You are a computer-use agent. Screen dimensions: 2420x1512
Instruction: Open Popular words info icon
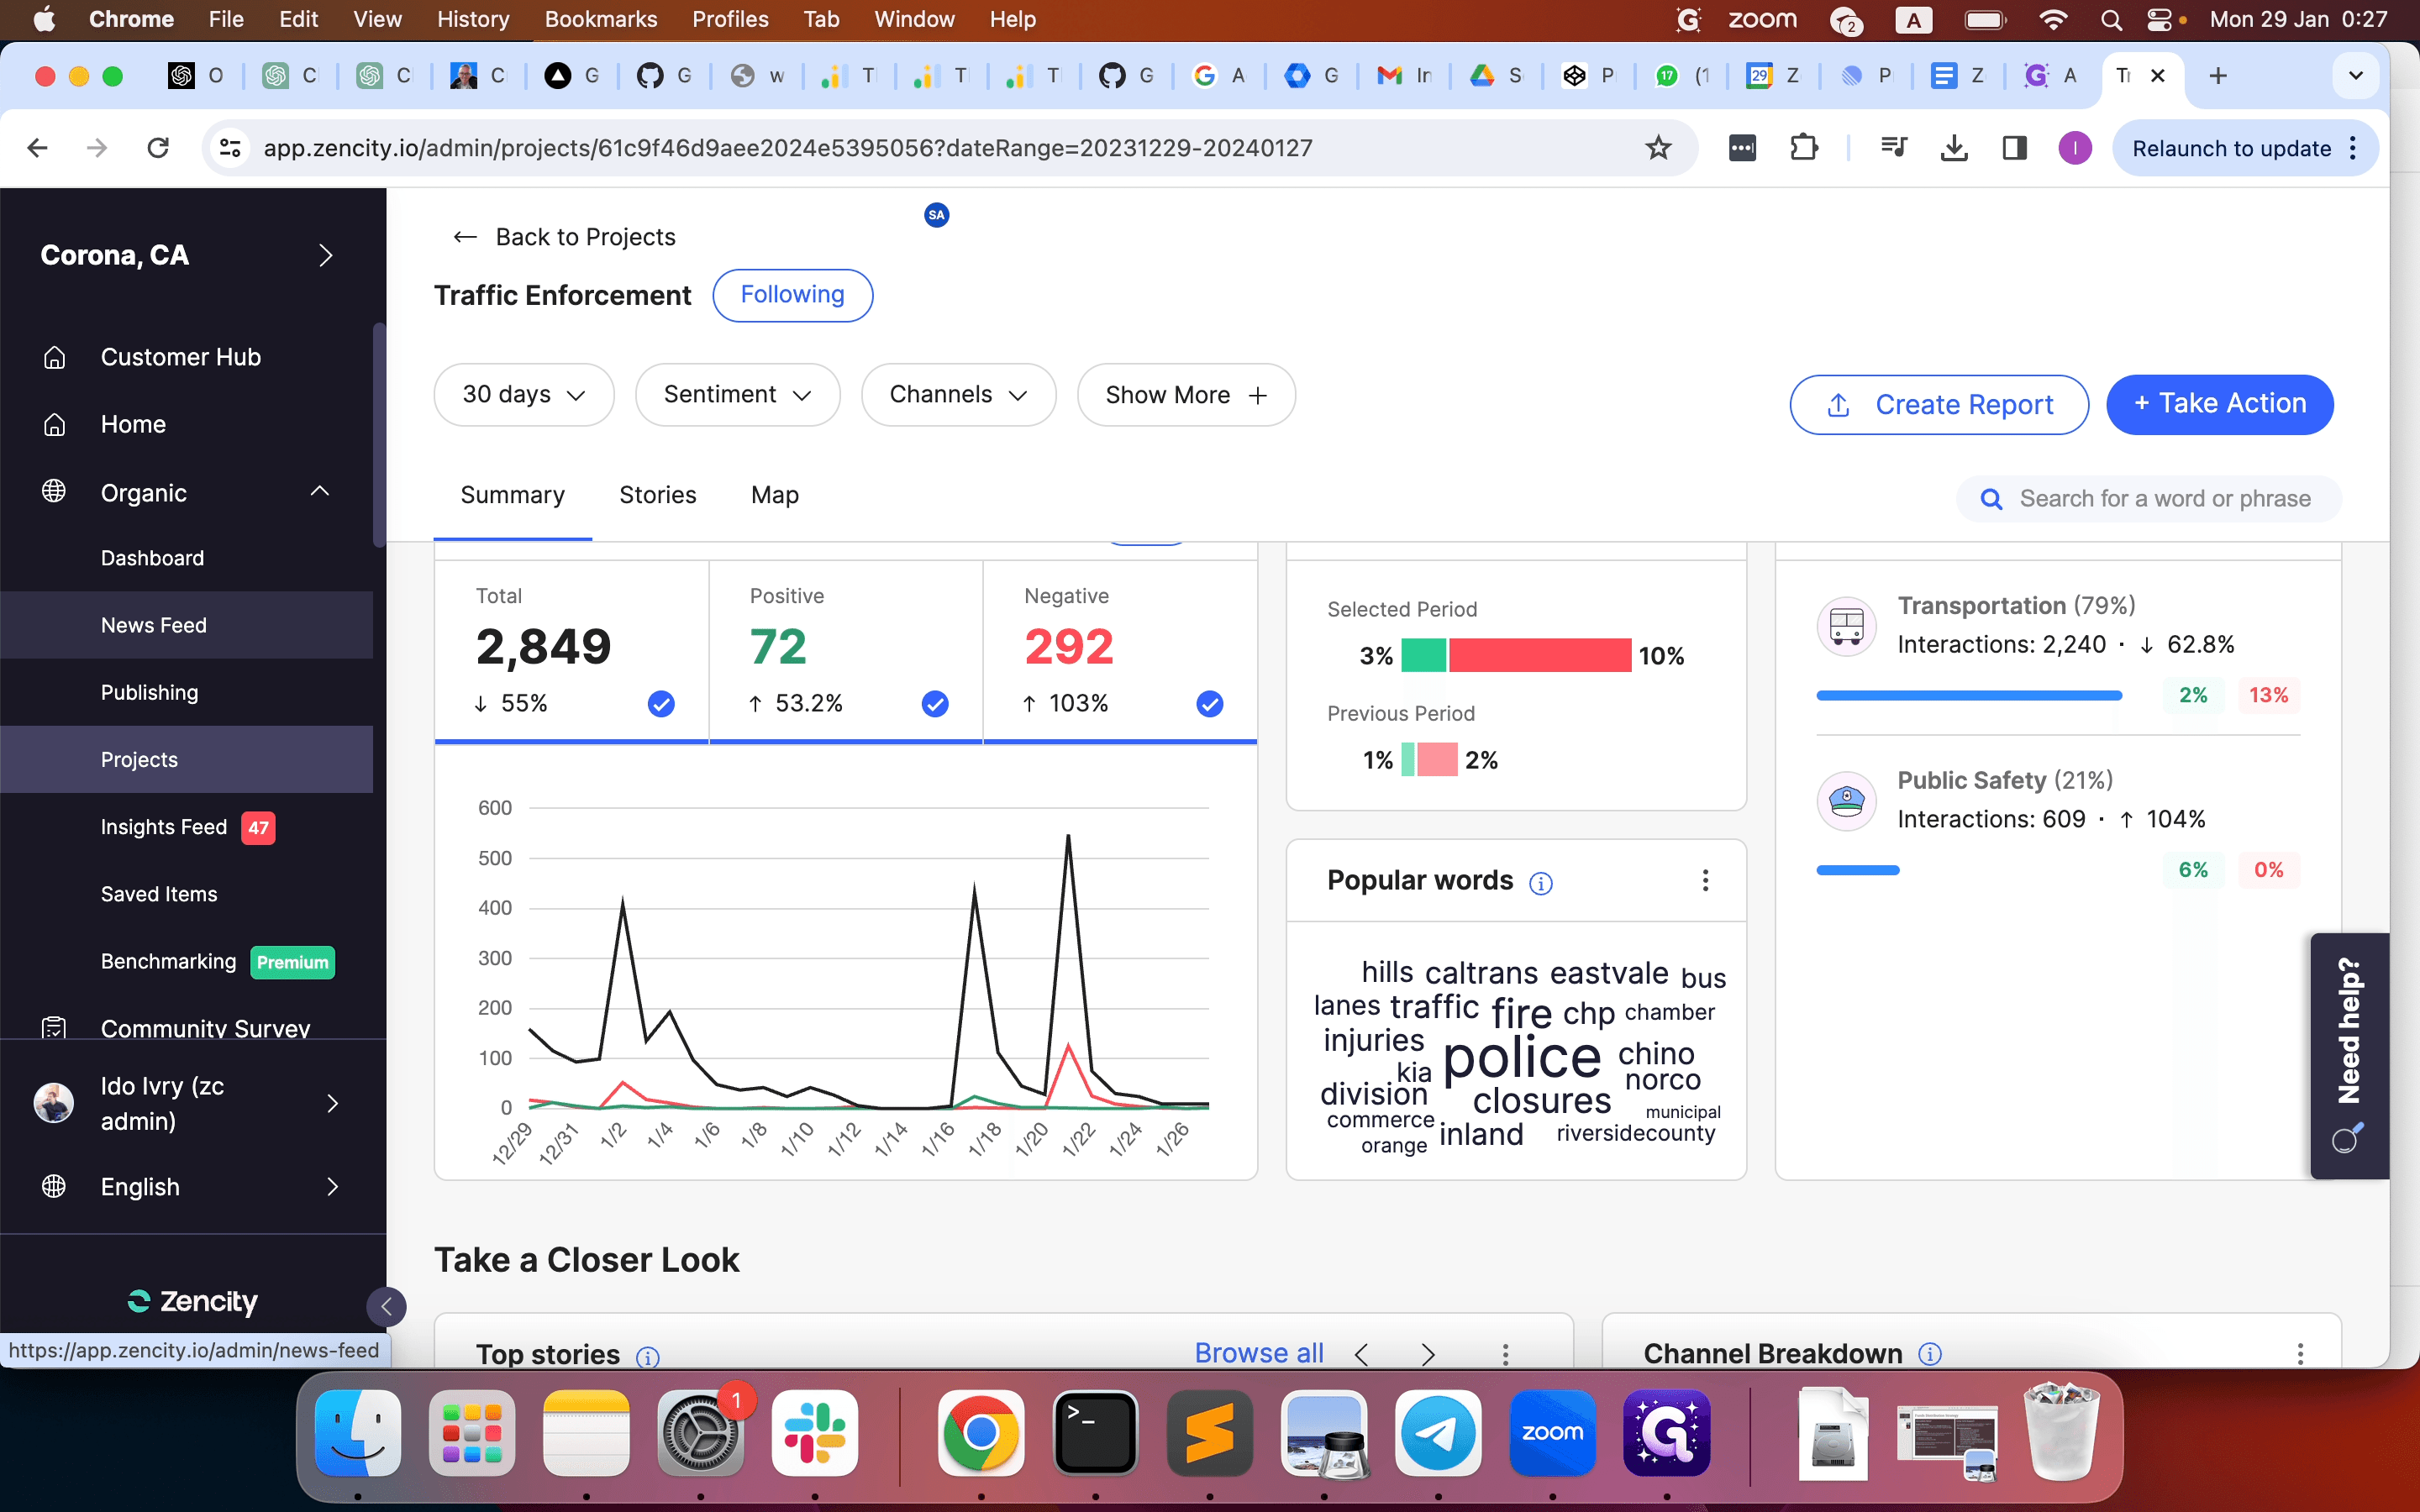[1541, 882]
